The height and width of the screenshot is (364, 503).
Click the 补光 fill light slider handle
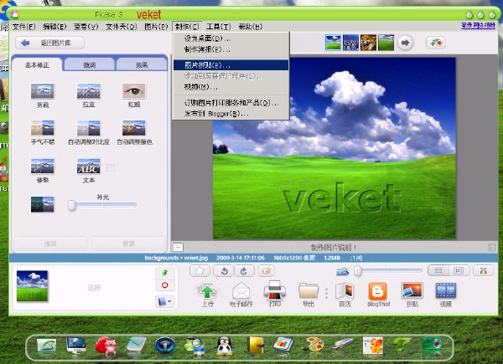pos(72,205)
